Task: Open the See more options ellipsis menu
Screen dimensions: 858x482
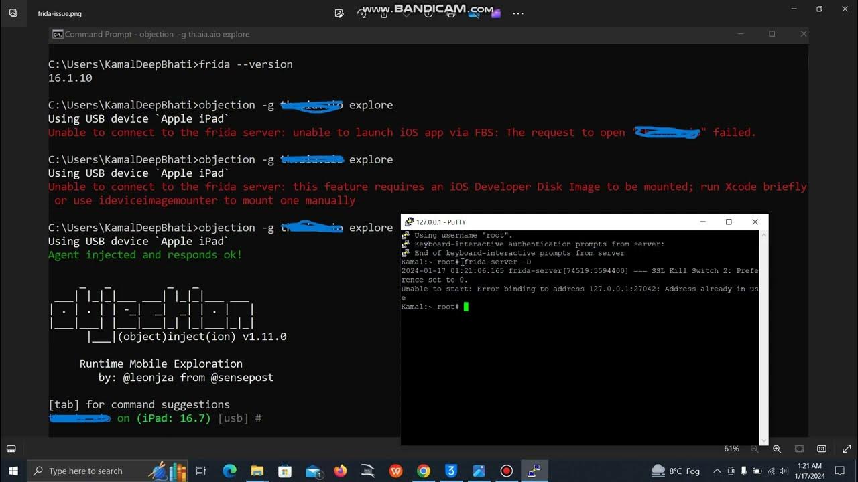Action: [517, 13]
